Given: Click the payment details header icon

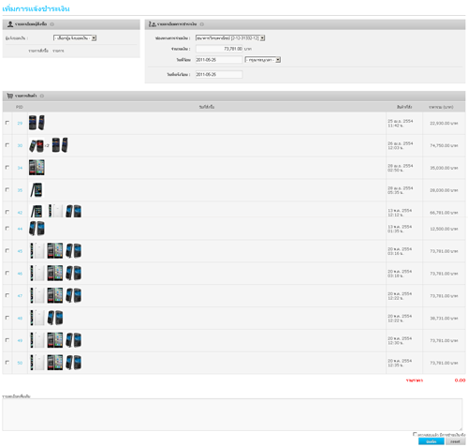Looking at the screenshot, I should [152, 24].
